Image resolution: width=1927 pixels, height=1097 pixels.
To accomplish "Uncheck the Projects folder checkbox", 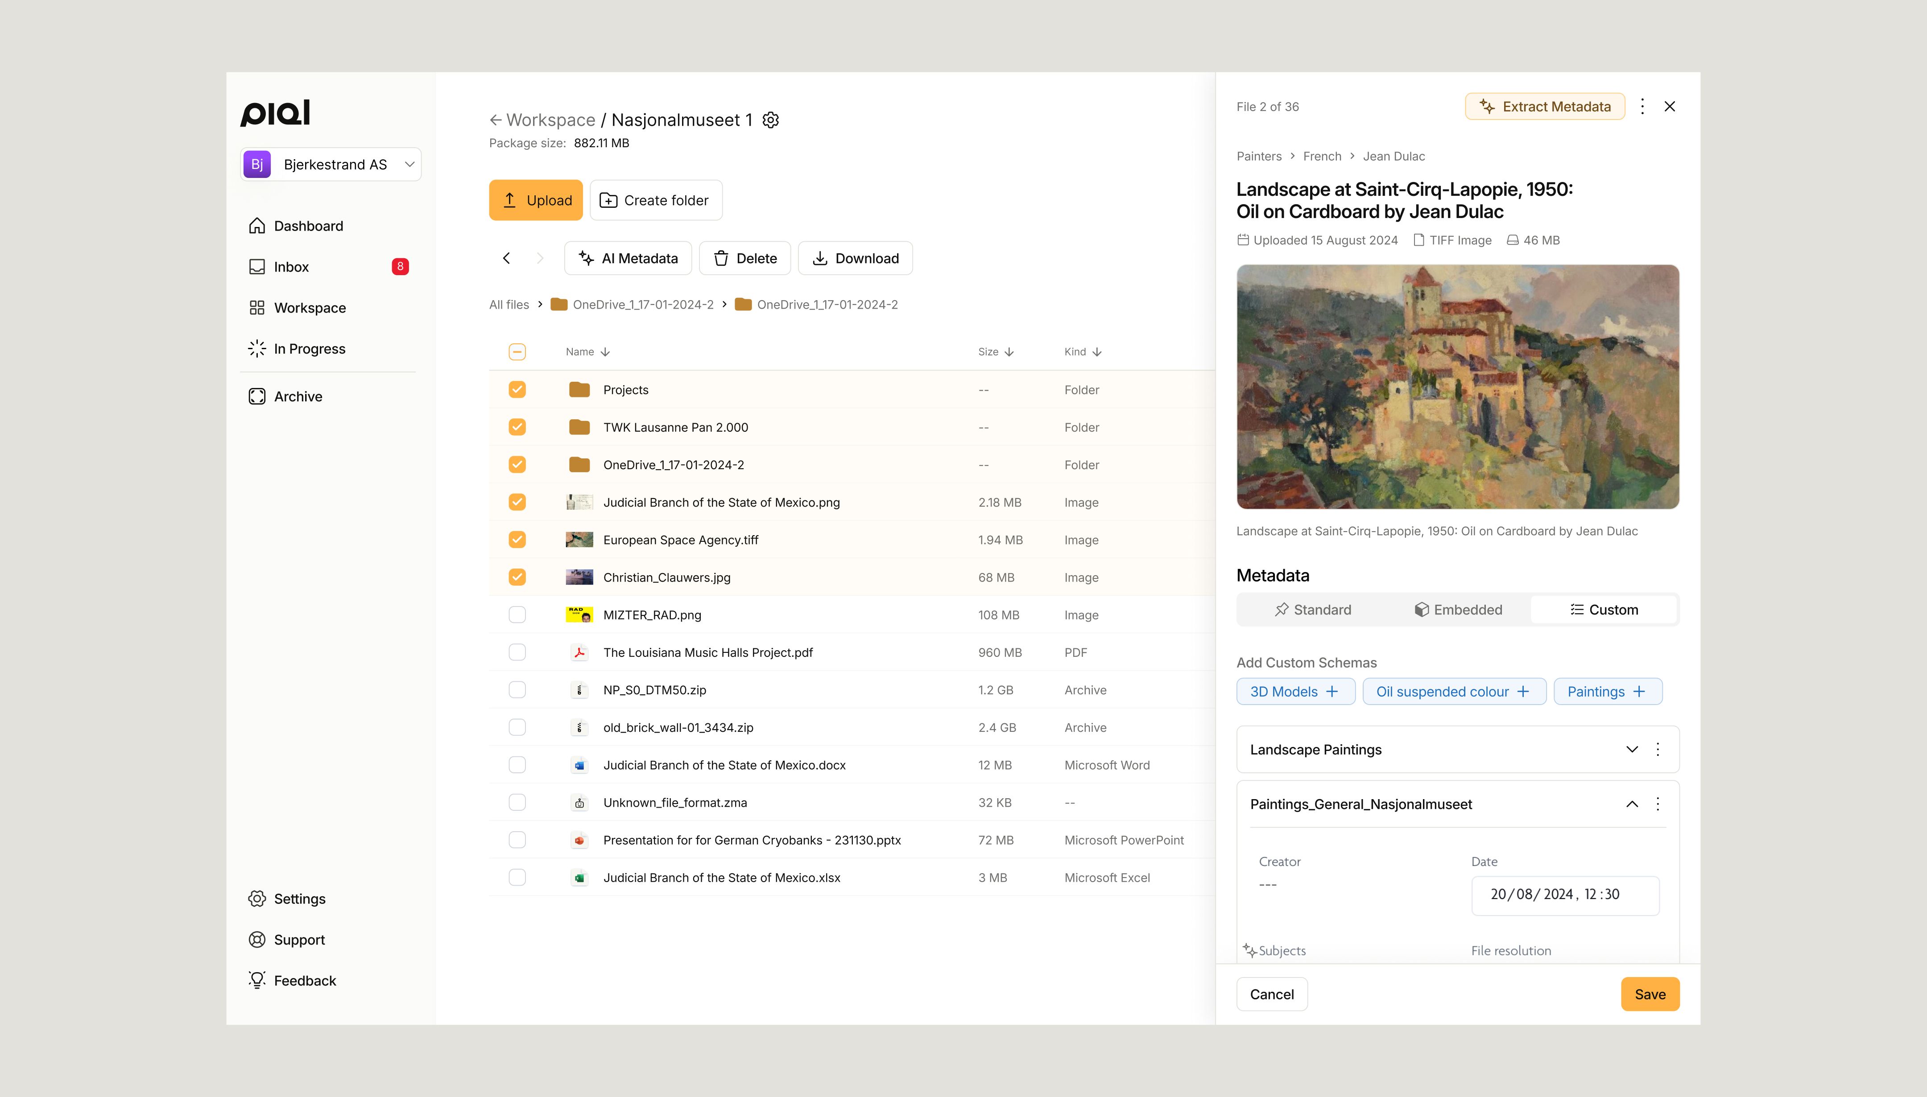I will tap(517, 390).
